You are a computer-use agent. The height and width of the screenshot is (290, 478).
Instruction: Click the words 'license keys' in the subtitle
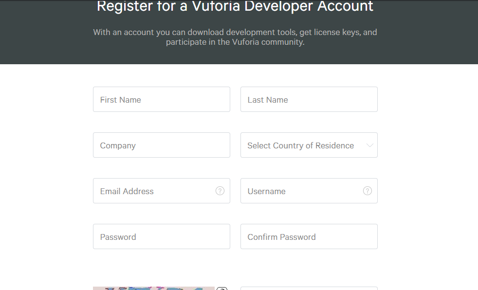click(337, 32)
